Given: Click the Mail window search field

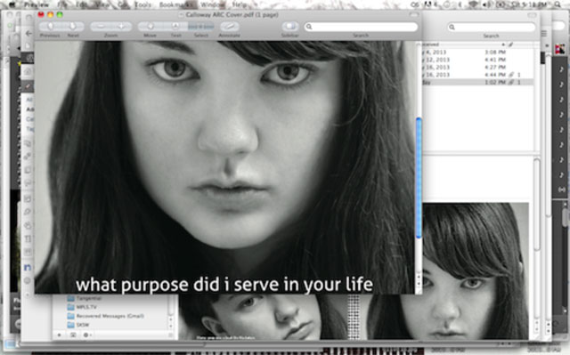Looking at the screenshot, I should click(491, 27).
